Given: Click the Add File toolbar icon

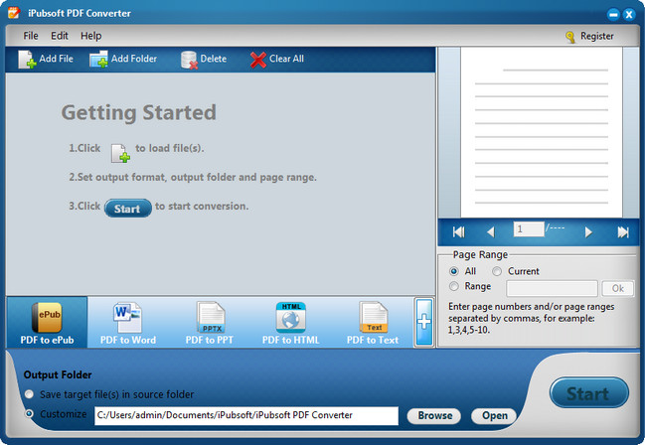Looking at the screenshot, I should [28, 60].
